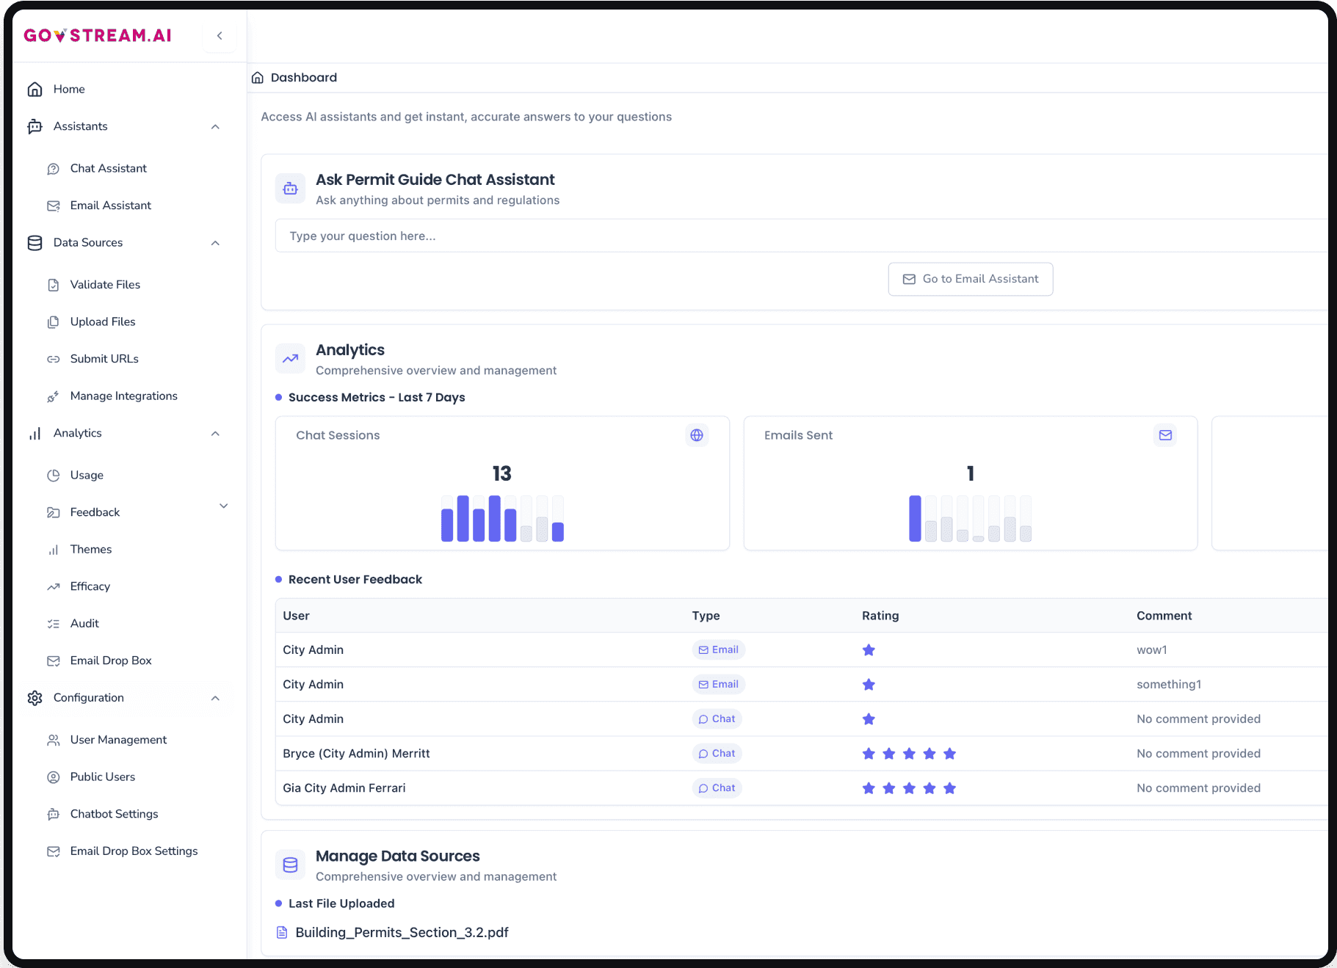Click the Validate Files icon
The width and height of the screenshot is (1337, 968).
click(x=54, y=284)
